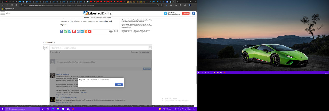Open the 'La más reciente' sort dropdown

pyautogui.click(x=145, y=52)
